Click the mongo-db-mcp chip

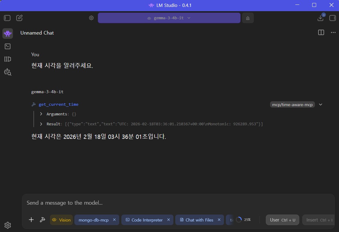(x=93, y=220)
